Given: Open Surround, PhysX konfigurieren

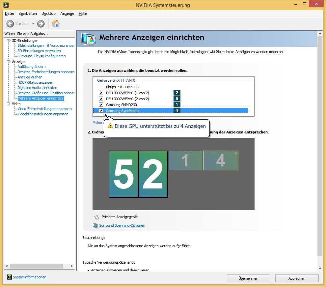Looking at the screenshot, I should pyautogui.click(x=41, y=56).
